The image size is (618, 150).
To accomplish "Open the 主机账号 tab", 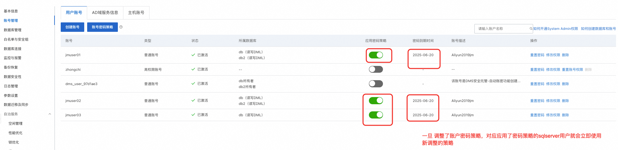I will (x=136, y=13).
